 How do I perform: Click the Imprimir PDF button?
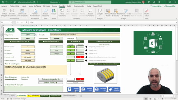tap(101, 89)
